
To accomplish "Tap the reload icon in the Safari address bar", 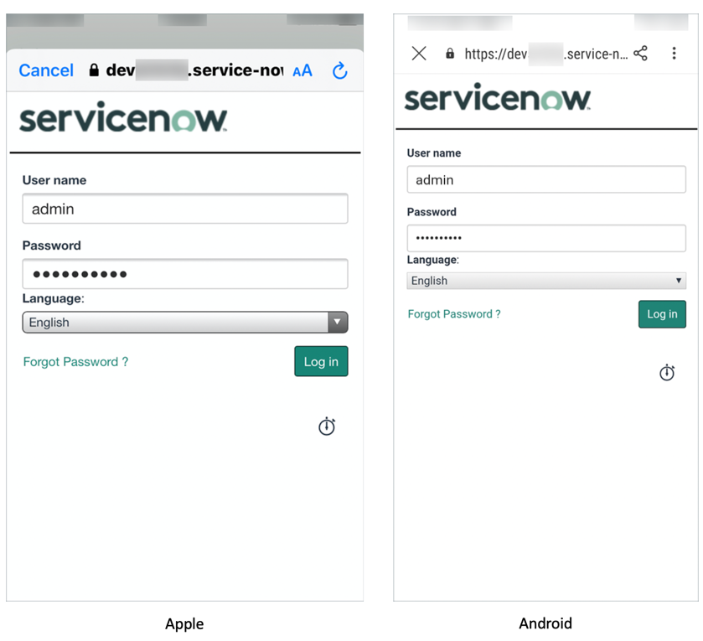I will (339, 71).
